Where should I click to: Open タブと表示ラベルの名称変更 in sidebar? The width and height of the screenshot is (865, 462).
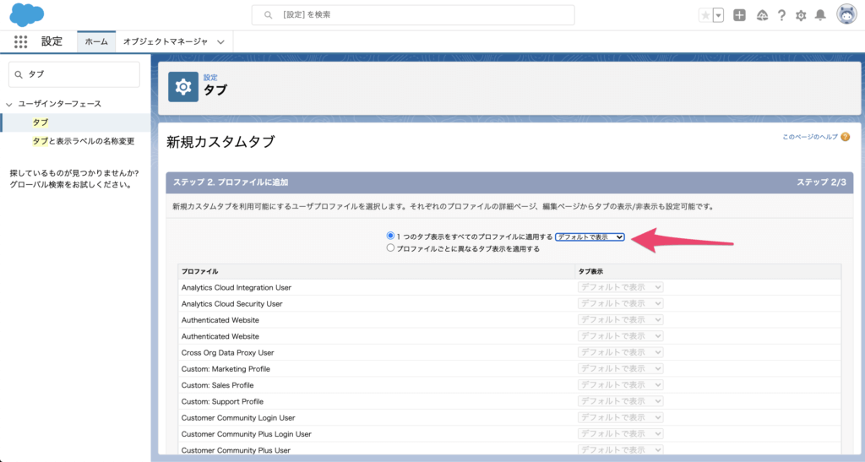84,141
